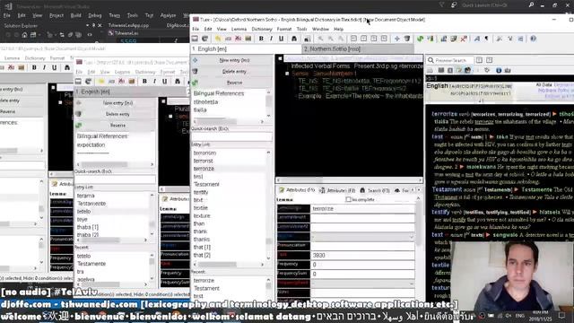Select 'tetelo' in middle window entry list
Viewport: 574px width, 323px height.
[83, 212]
